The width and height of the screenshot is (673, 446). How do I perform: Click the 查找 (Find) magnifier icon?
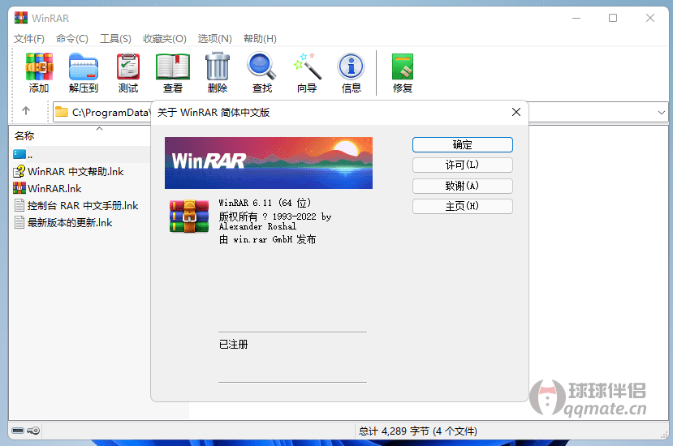[x=262, y=71]
